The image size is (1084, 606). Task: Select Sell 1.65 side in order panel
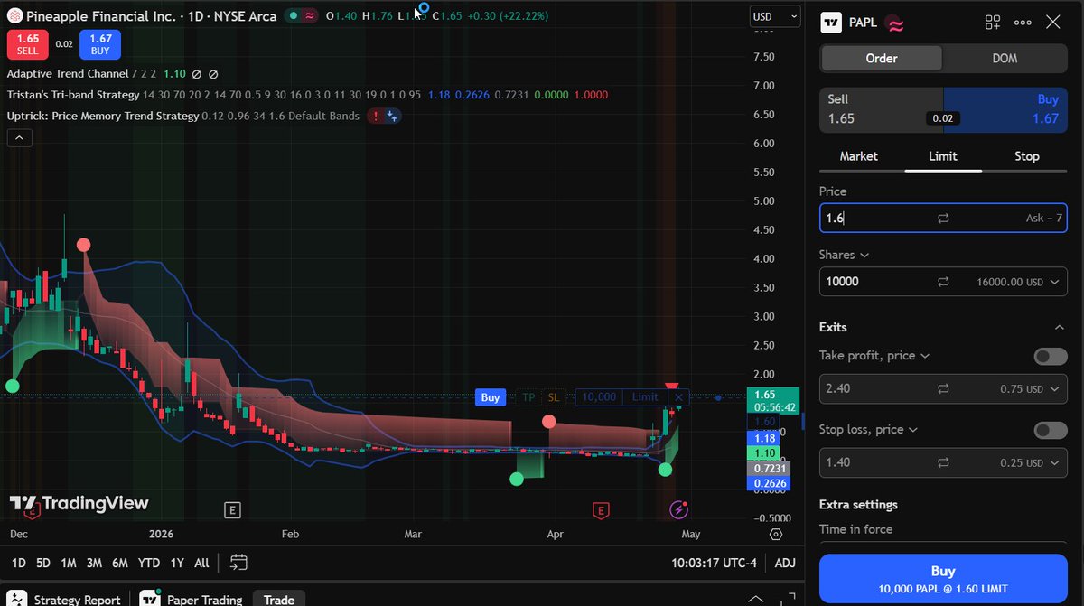pyautogui.click(x=882, y=108)
